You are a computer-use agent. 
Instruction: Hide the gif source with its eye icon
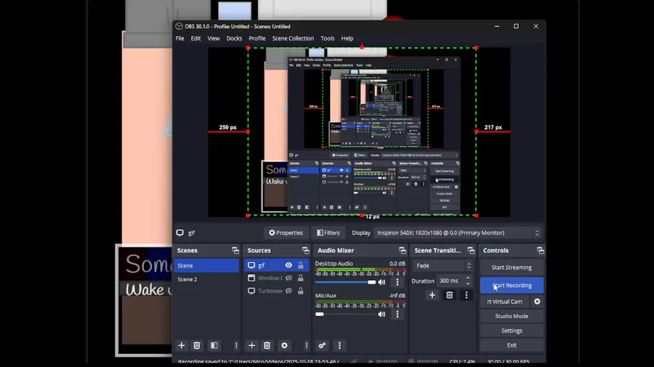288,265
